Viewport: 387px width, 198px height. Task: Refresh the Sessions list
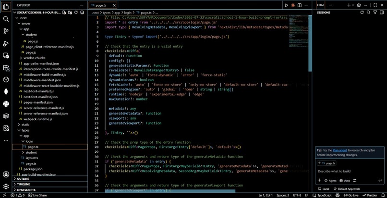coord(362,12)
